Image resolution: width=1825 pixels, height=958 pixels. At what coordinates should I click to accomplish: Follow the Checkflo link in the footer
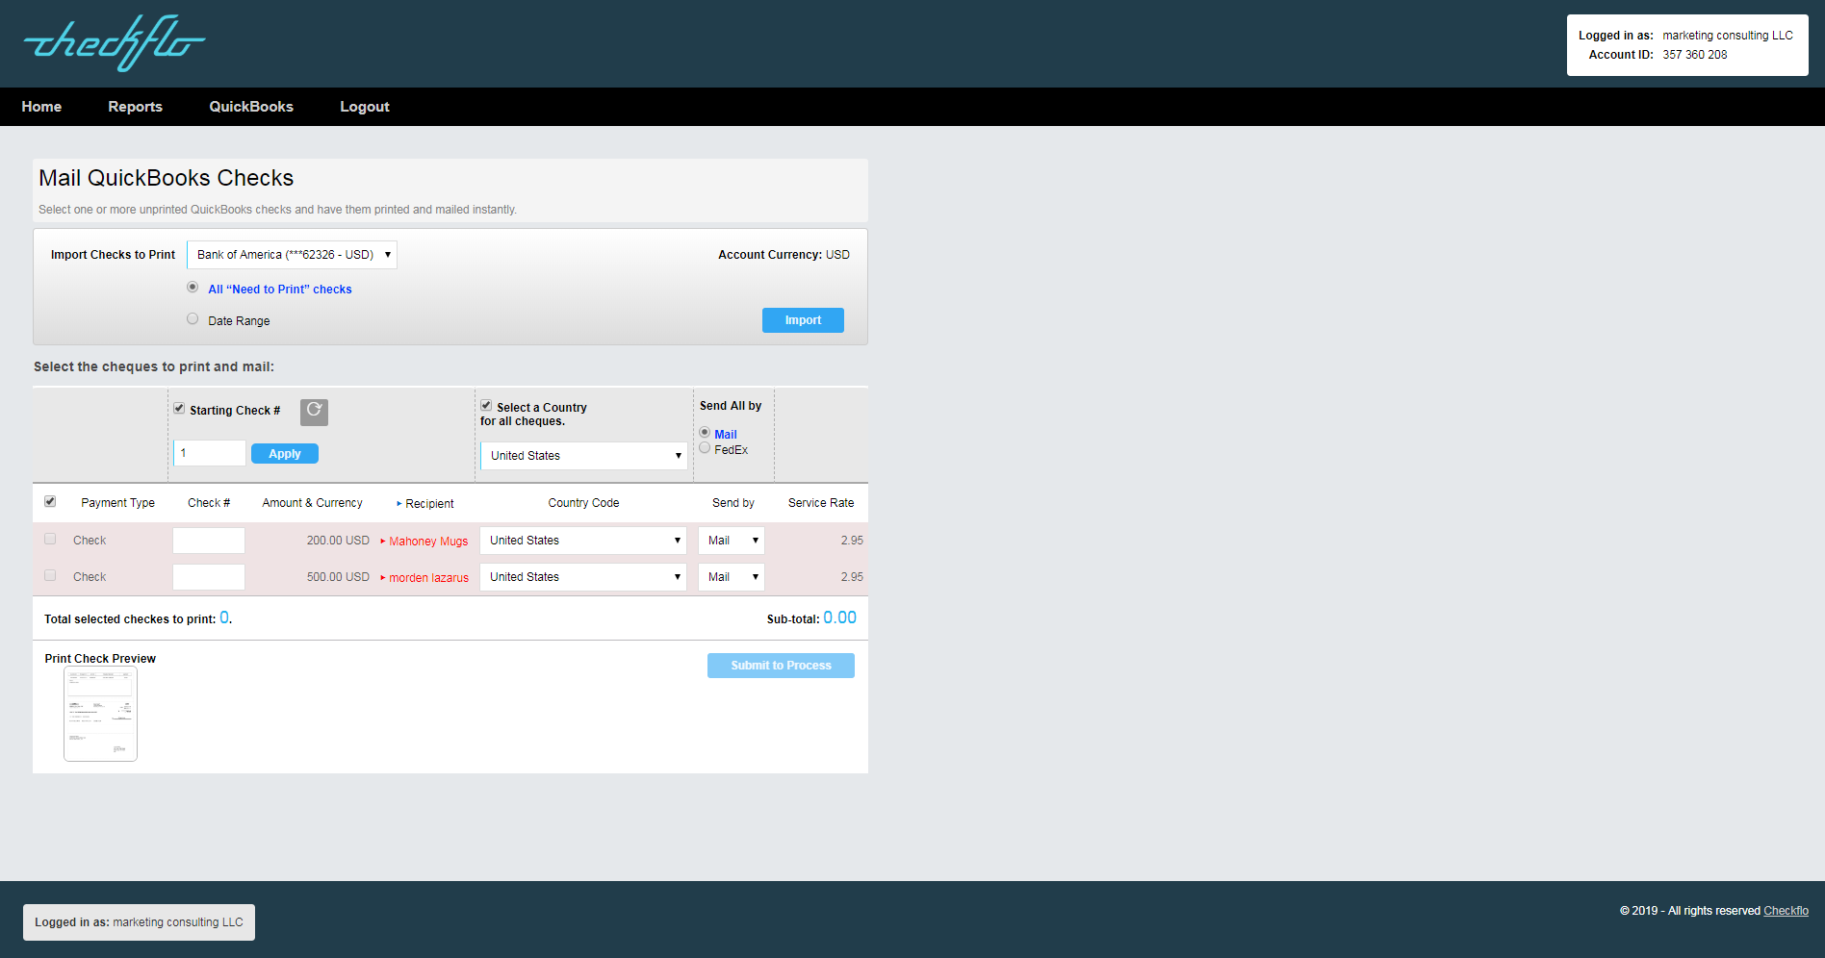(x=1786, y=911)
